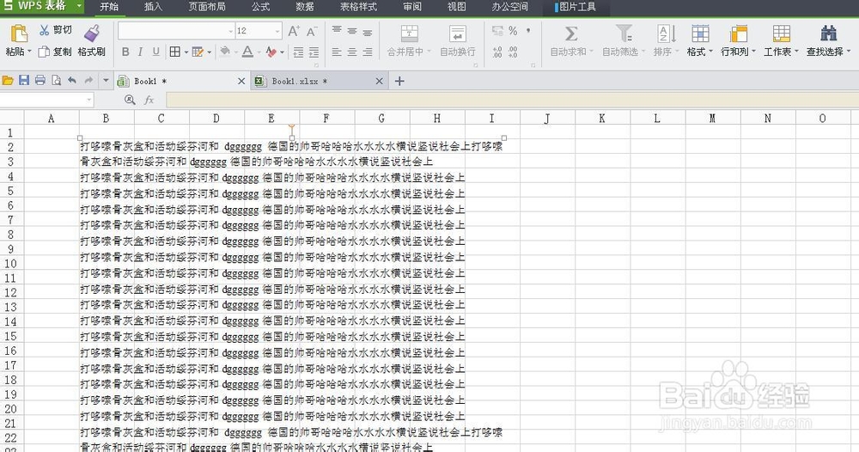859x452 pixels.
Task: Click the bottom vertical align icon
Action: coord(368,32)
